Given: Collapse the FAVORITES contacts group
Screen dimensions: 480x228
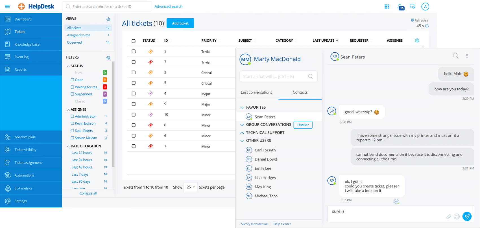Looking at the screenshot, I should tap(242, 108).
